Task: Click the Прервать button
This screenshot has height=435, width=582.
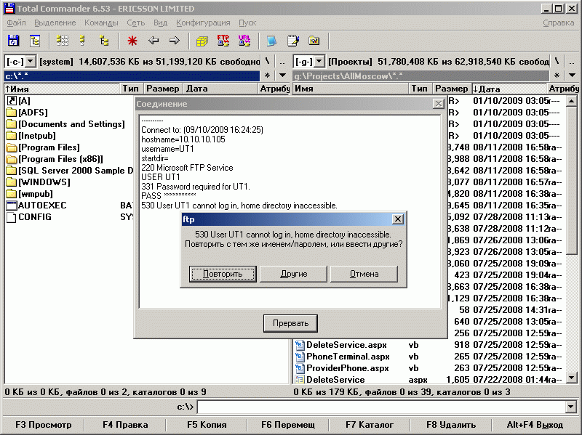Action: 290,323
